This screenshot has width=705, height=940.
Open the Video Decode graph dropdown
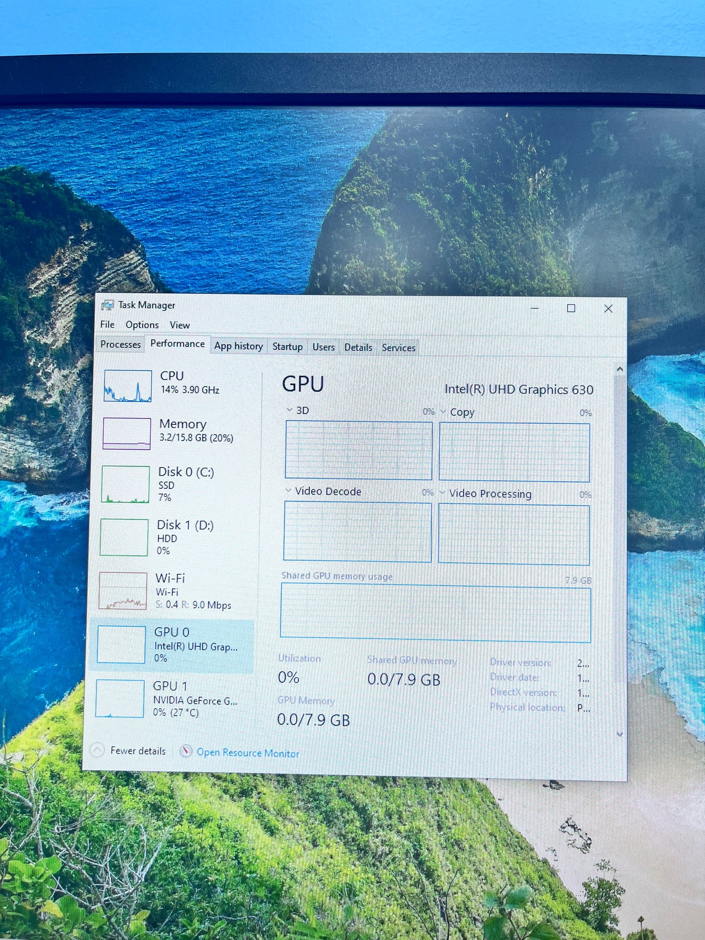[288, 490]
